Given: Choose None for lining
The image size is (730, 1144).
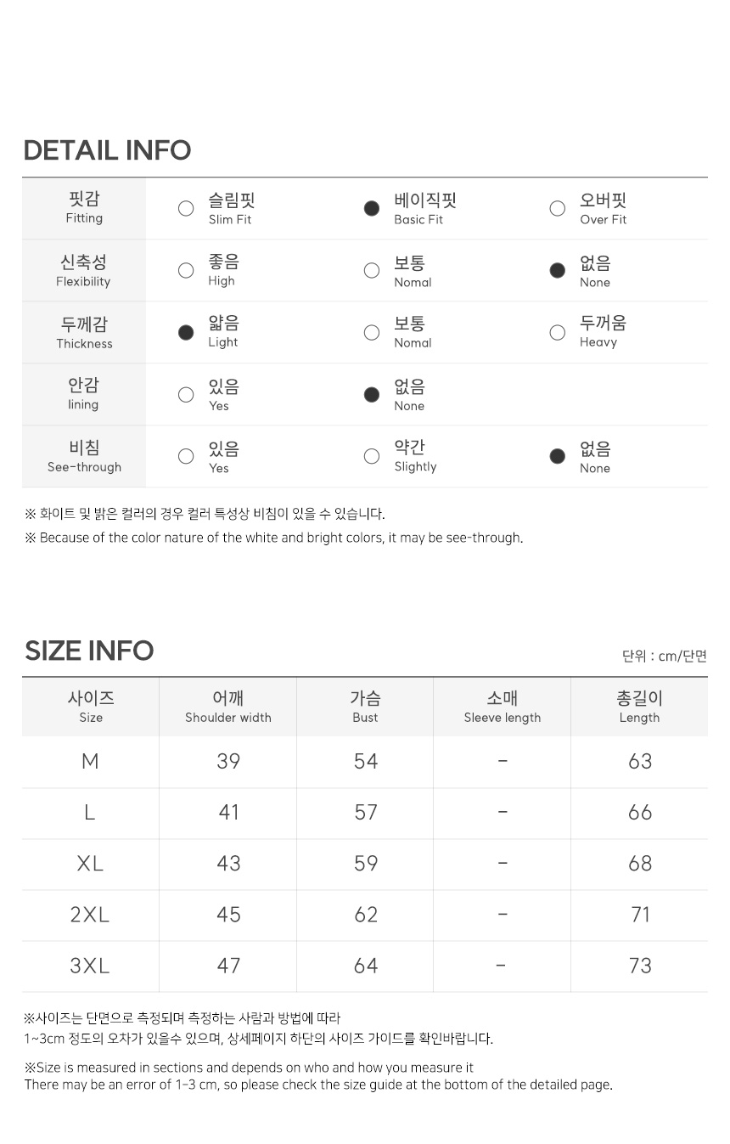Looking at the screenshot, I should [x=372, y=394].
